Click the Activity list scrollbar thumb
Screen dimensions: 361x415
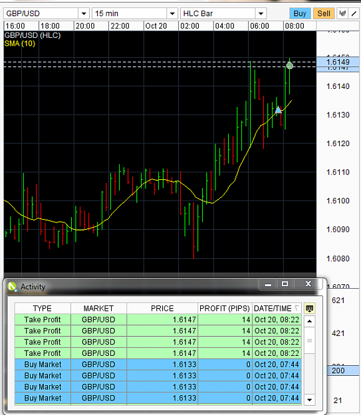(309, 341)
